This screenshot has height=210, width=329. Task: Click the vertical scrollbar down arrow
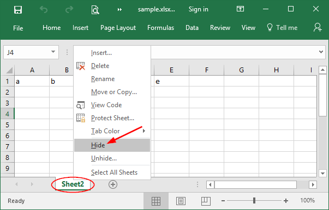click(x=322, y=173)
